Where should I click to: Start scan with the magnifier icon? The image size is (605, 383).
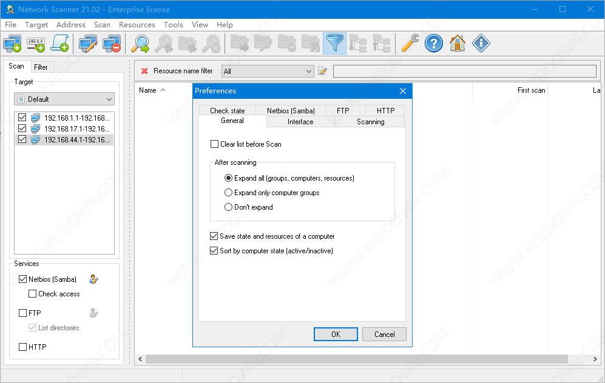pos(140,44)
